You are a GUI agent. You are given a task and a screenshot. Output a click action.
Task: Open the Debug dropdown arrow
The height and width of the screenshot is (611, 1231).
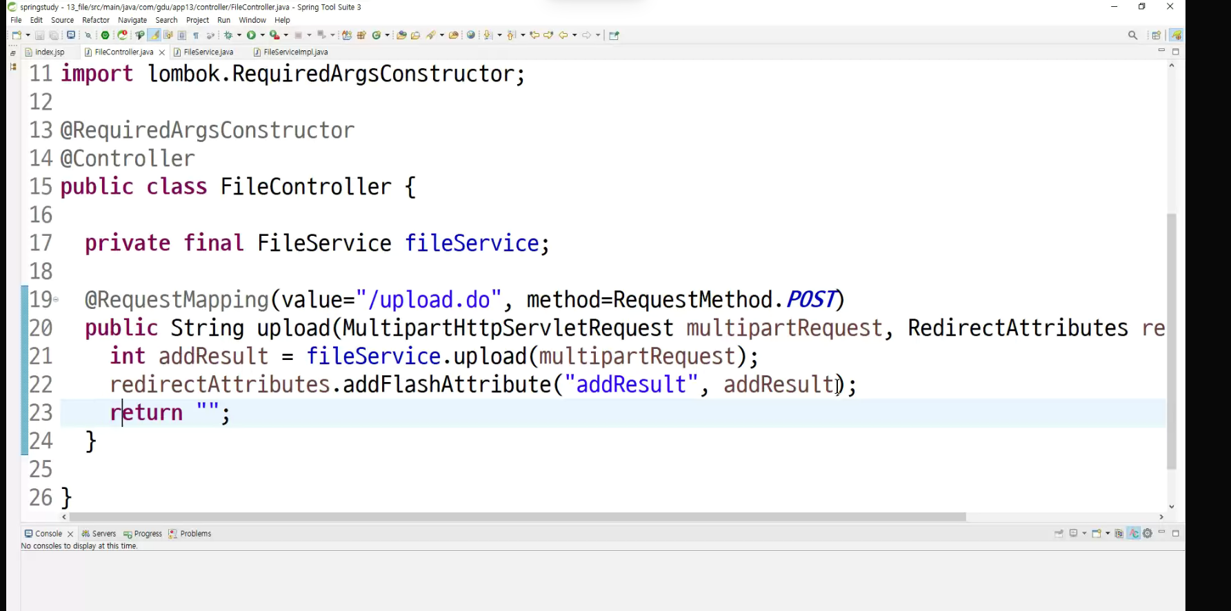[239, 35]
